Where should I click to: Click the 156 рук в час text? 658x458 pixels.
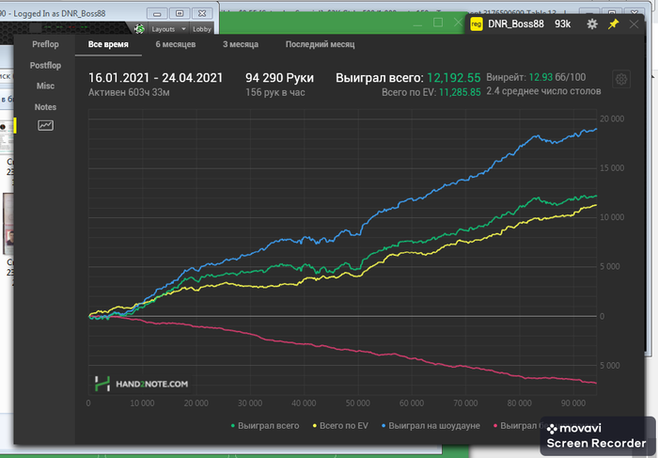(274, 92)
